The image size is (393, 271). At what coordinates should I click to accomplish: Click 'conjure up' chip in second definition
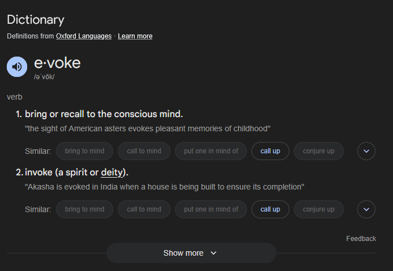click(x=319, y=209)
